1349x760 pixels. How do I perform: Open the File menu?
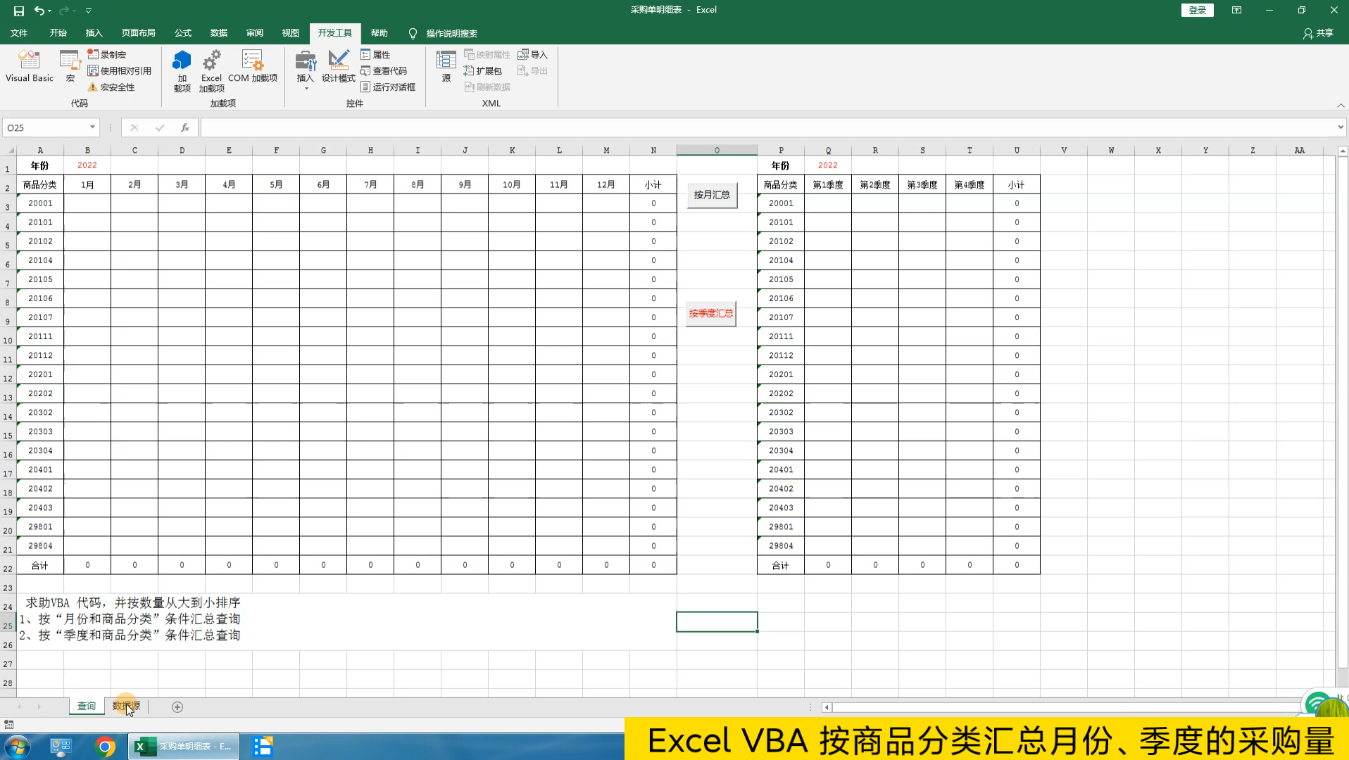pyautogui.click(x=19, y=33)
